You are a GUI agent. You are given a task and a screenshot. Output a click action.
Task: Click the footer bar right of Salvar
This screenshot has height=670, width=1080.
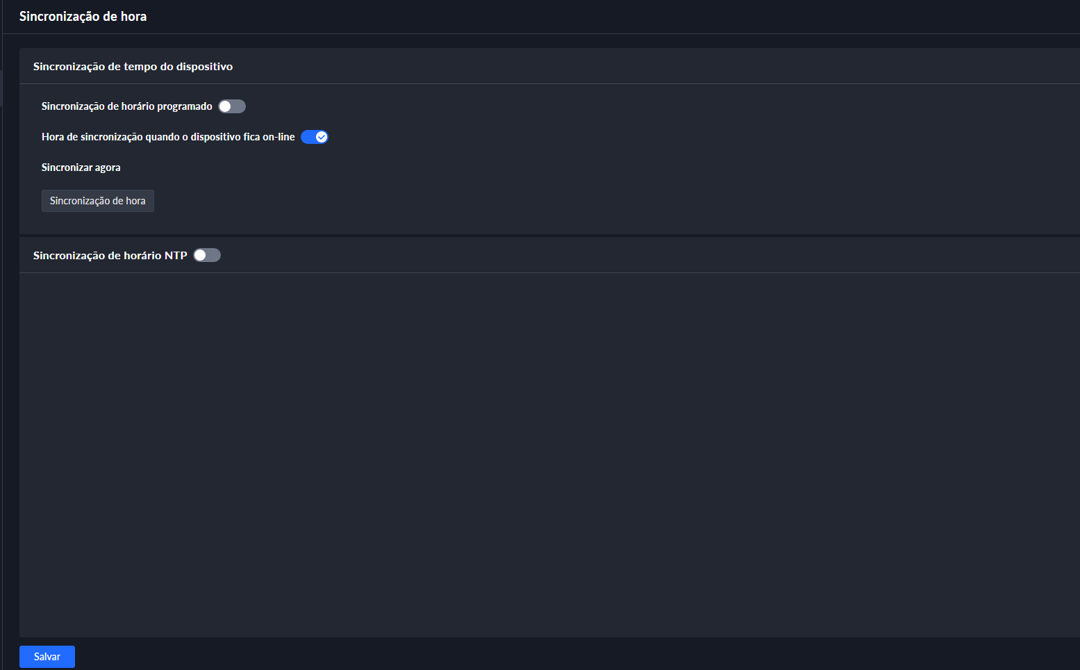point(556,657)
